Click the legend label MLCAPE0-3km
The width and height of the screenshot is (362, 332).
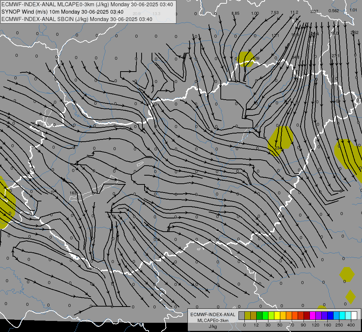tap(213, 321)
